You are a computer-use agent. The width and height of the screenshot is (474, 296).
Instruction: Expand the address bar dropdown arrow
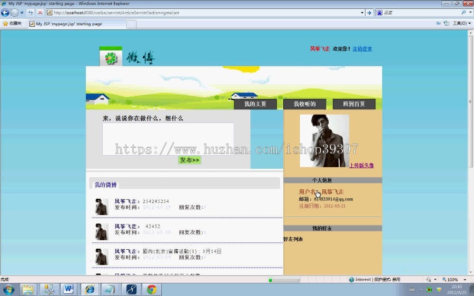tap(362, 13)
